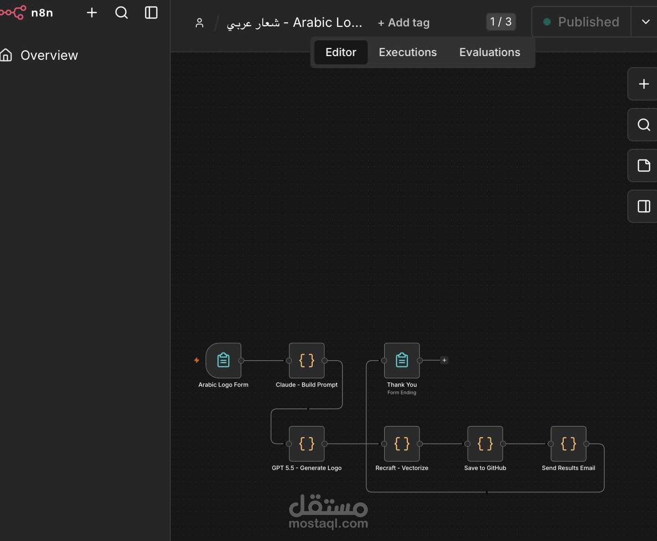
Task: Click the Form Ending subtitle text
Action: tap(402, 393)
